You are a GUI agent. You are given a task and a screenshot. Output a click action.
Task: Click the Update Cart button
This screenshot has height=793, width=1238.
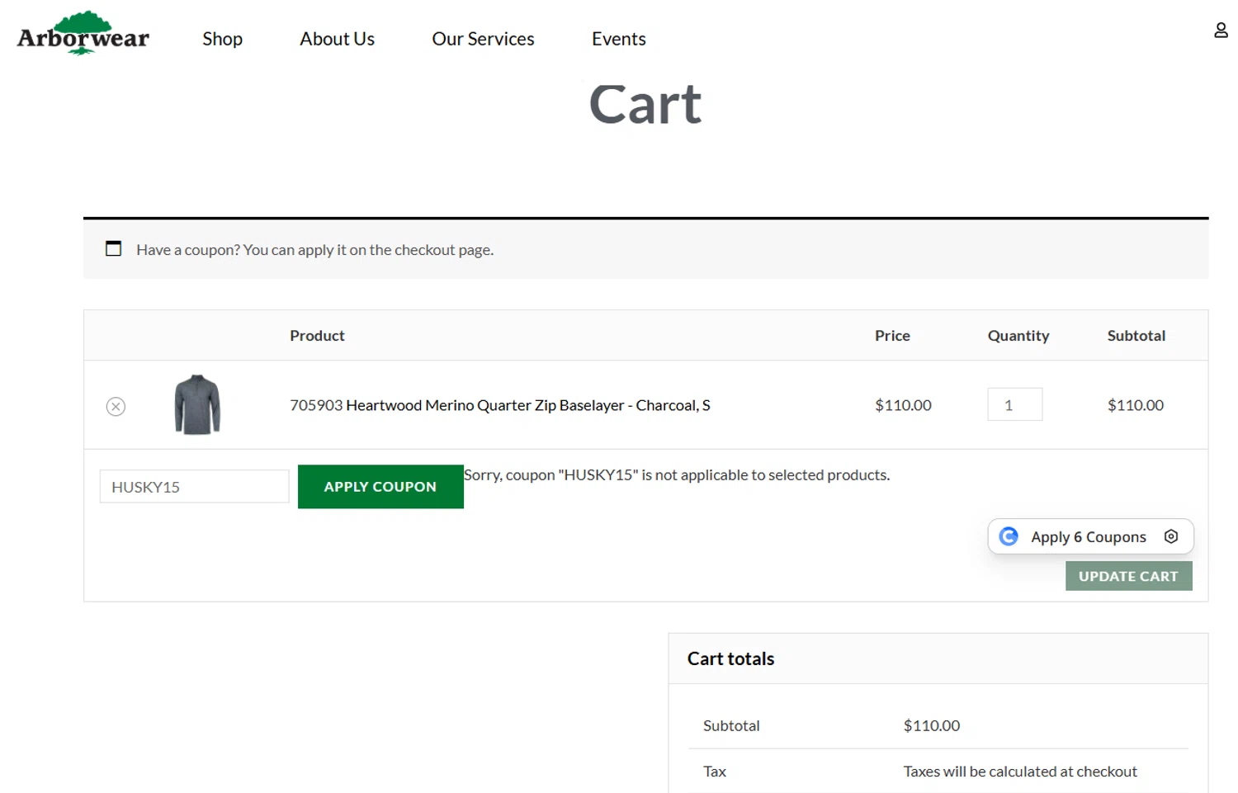(x=1128, y=576)
